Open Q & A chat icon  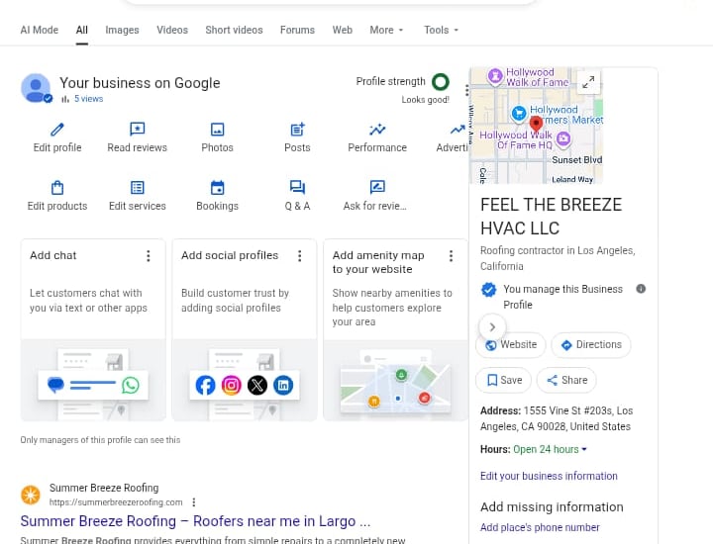[297, 187]
